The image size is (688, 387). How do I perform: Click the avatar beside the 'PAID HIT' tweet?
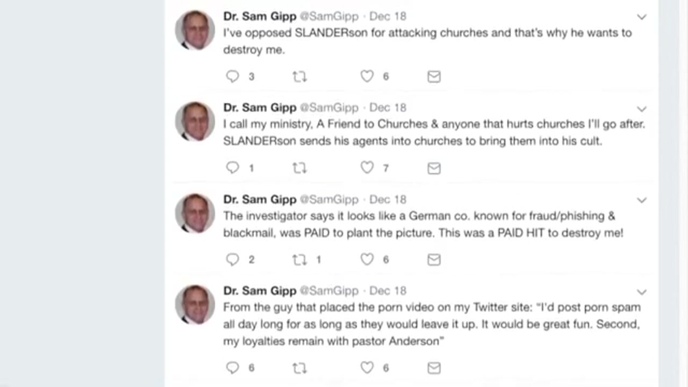[x=195, y=213]
